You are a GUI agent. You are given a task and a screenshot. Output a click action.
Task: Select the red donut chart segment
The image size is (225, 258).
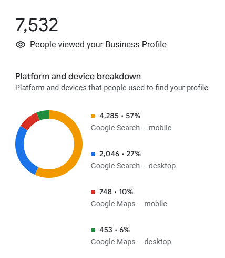coord(29,122)
